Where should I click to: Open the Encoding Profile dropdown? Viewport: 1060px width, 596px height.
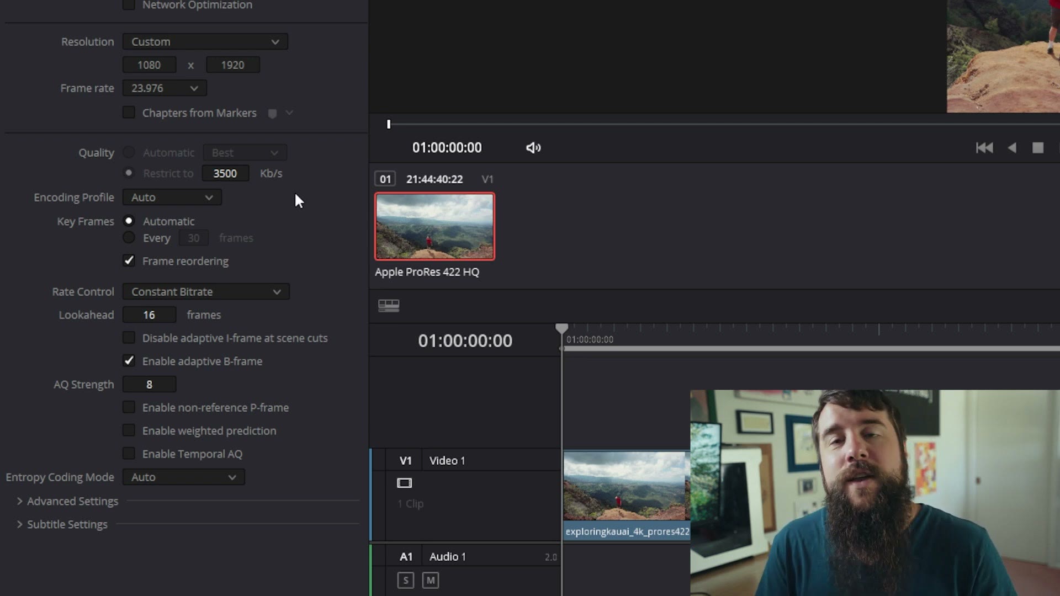coord(172,198)
